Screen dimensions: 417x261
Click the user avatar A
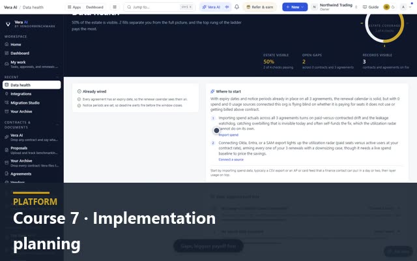pyautogui.click(x=403, y=7)
